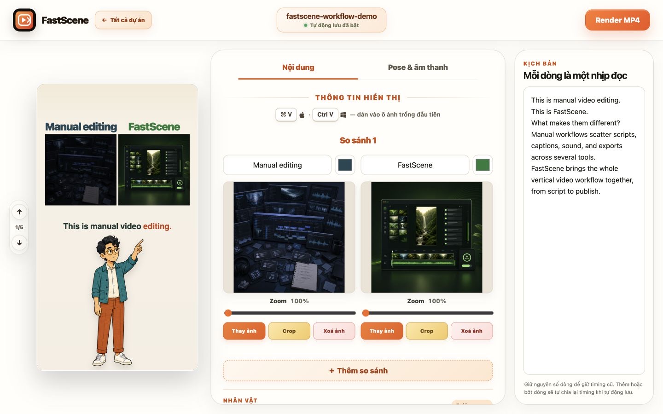Click the ⌘ V shortcut key badge

pyautogui.click(x=286, y=115)
